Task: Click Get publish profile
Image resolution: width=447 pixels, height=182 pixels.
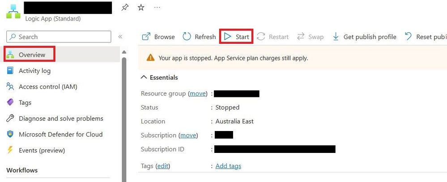Action: click(364, 37)
